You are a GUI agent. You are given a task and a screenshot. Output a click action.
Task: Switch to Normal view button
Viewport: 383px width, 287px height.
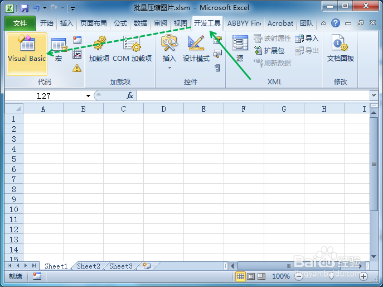point(240,276)
